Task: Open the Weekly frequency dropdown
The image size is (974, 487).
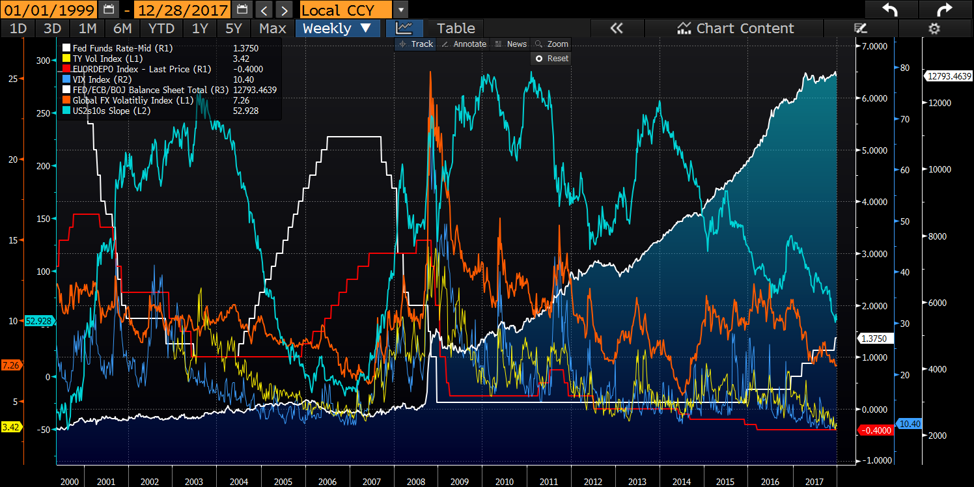Action: (337, 29)
